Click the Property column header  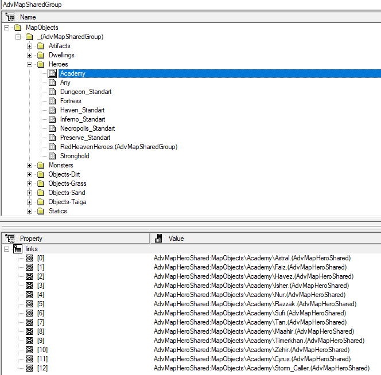76,239
